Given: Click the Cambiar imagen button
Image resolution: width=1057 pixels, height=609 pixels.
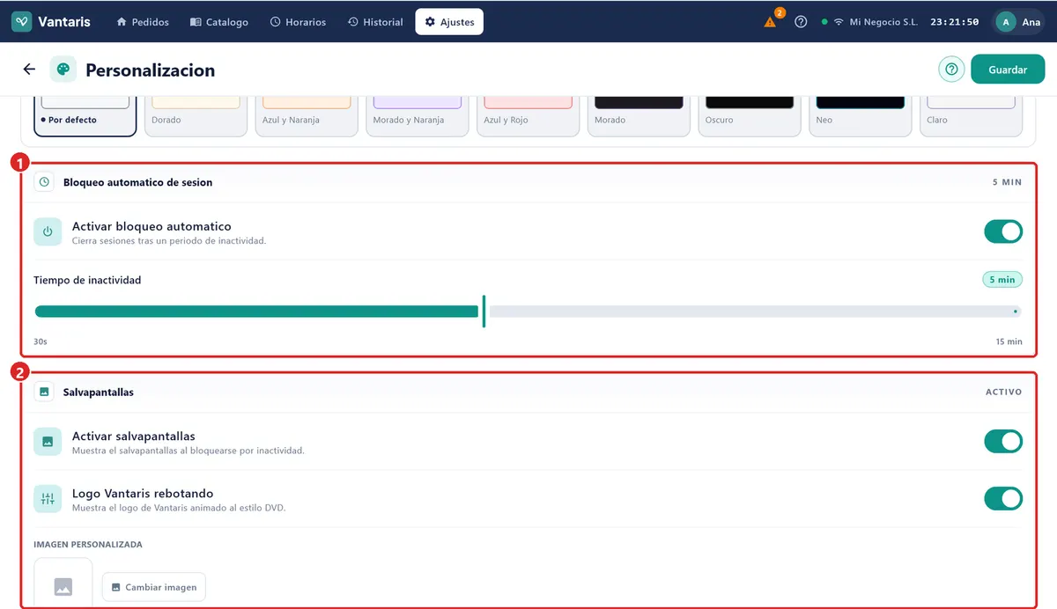Looking at the screenshot, I should tap(154, 587).
